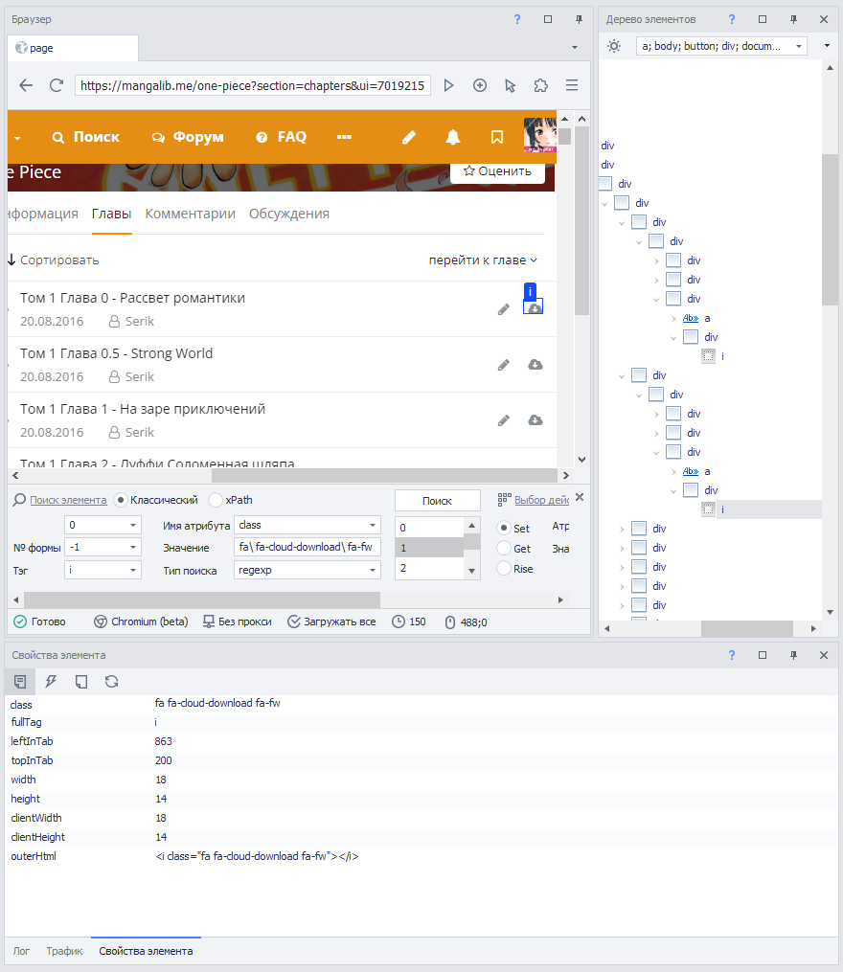843x972 pixels.
Task: Open the 'перейти к главе' dropdown
Action: (483, 260)
